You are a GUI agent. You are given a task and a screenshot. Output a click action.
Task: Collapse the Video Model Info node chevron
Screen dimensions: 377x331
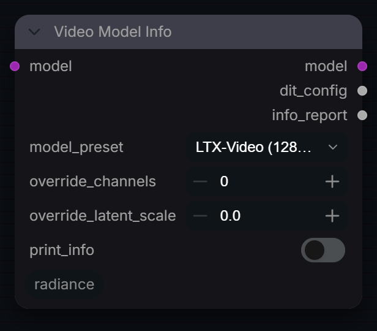point(34,32)
